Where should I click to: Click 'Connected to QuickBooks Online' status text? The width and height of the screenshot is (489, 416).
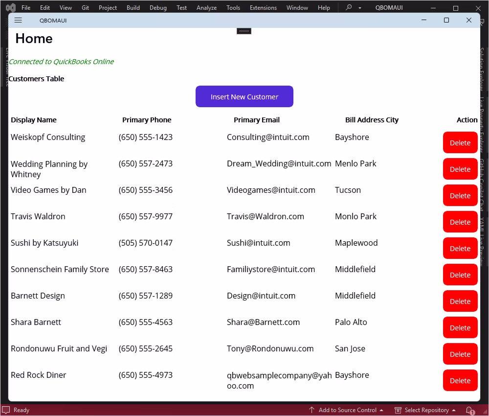[61, 62]
